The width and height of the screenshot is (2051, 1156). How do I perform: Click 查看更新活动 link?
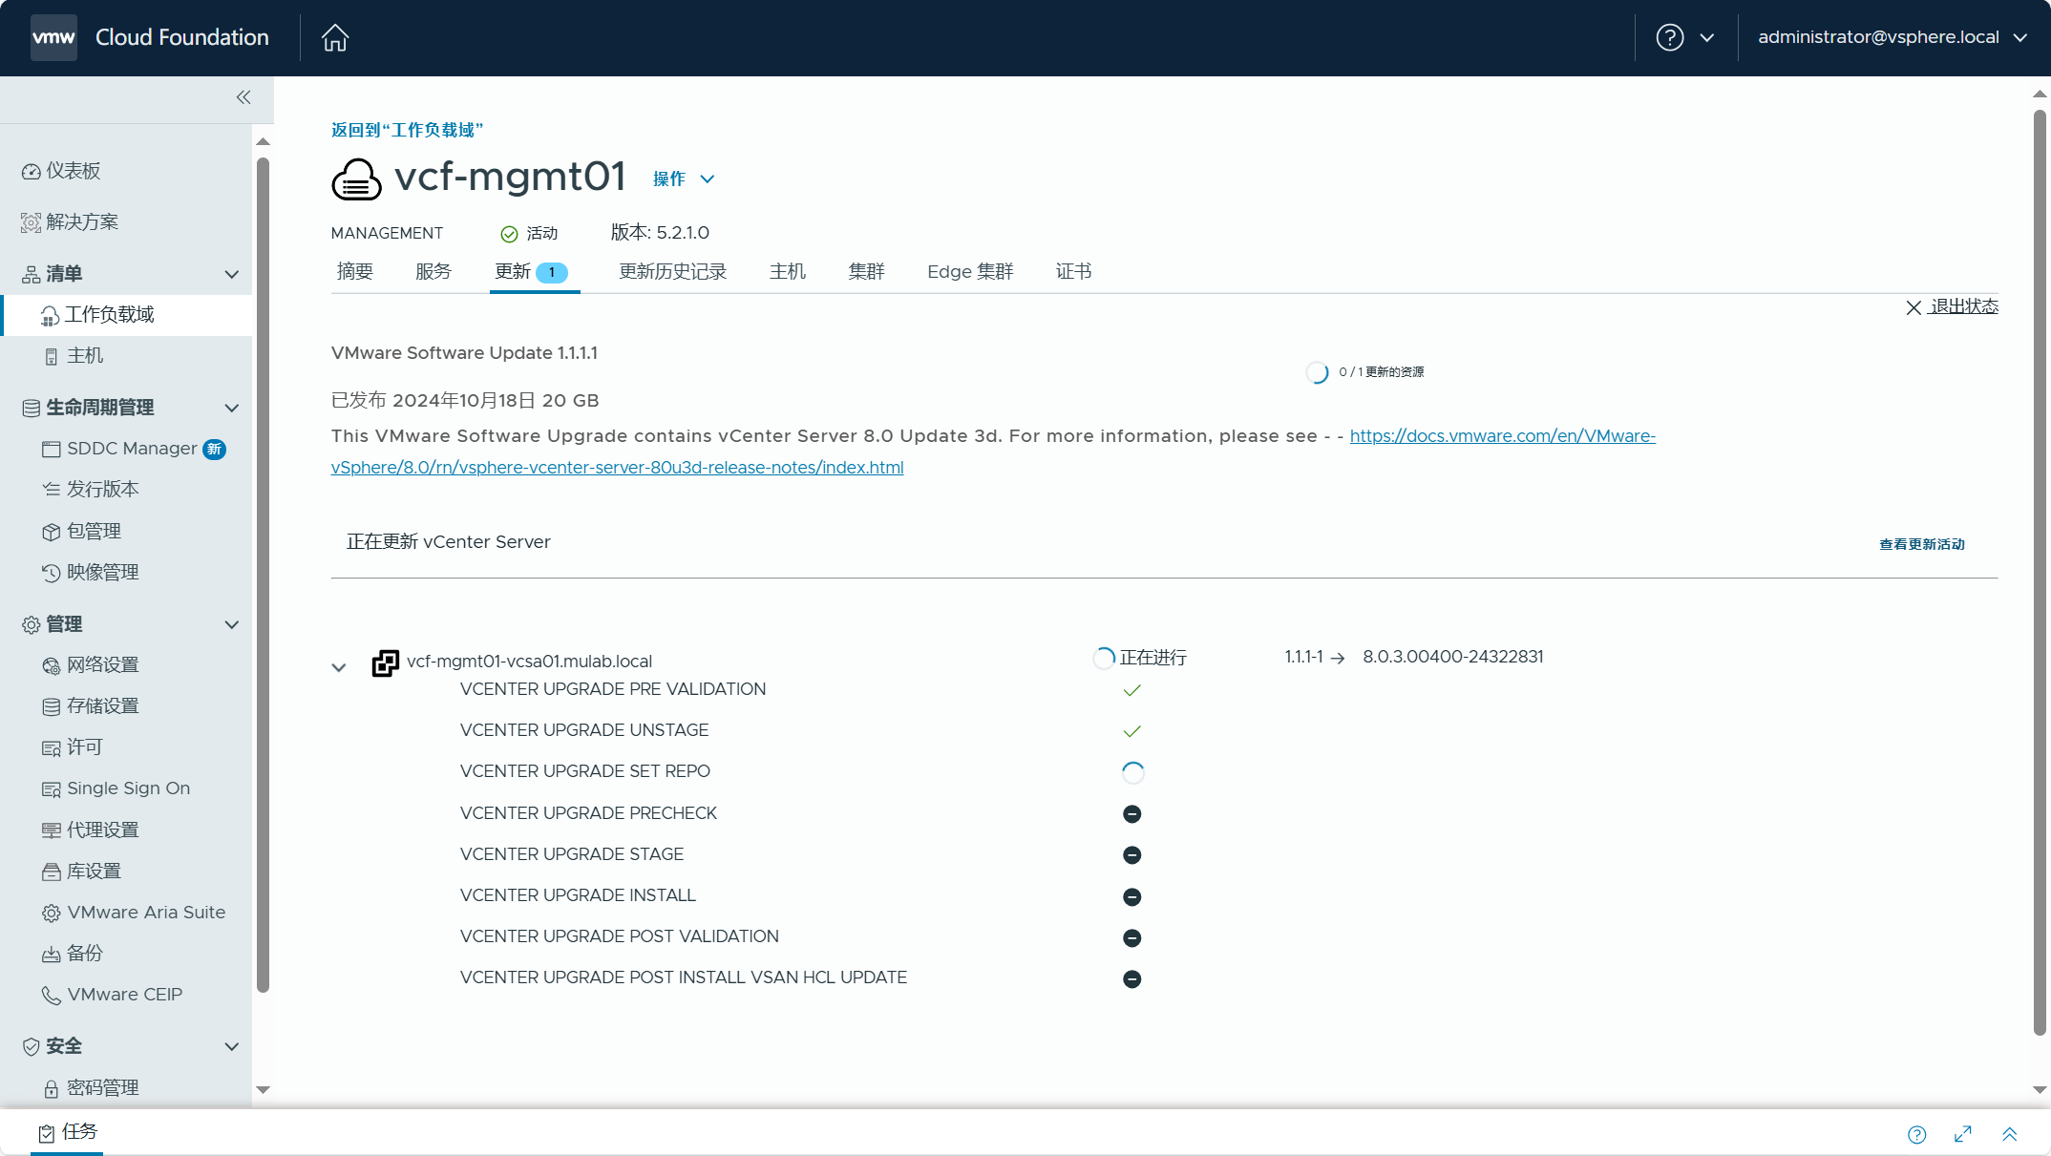1922,544
